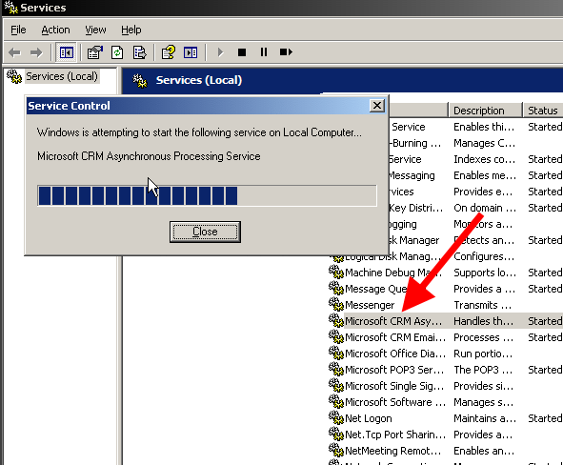
Task: Open the Help menu
Action: (x=131, y=30)
